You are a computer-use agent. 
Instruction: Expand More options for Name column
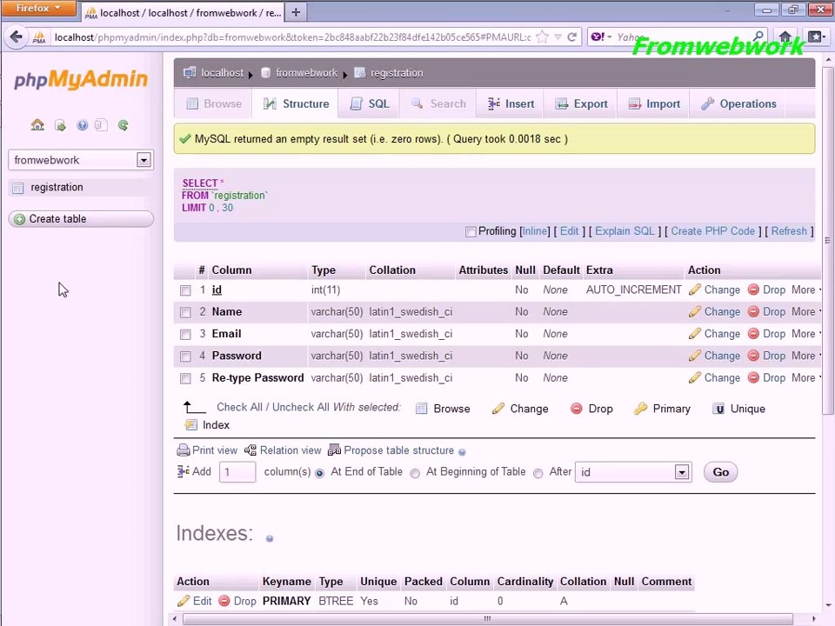805,311
